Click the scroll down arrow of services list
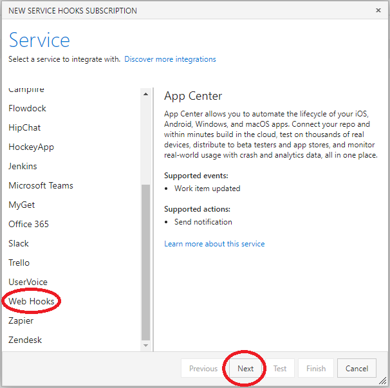This screenshot has height=388, width=390. pyautogui.click(x=145, y=346)
